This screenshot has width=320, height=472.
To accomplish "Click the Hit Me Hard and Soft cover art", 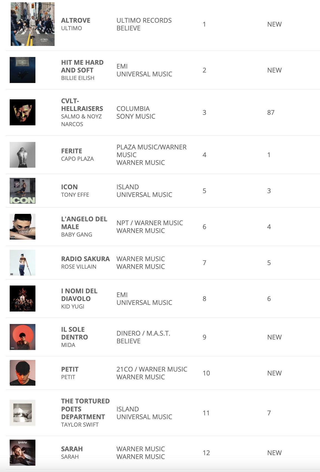I will [x=22, y=70].
